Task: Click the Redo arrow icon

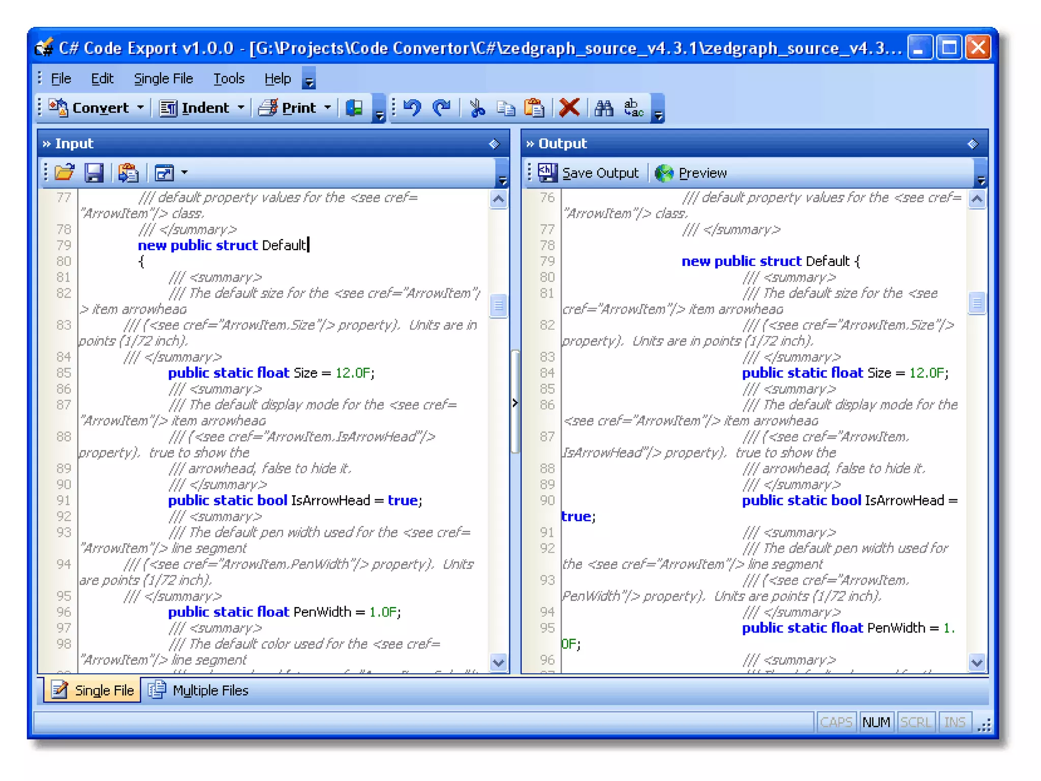Action: [441, 108]
